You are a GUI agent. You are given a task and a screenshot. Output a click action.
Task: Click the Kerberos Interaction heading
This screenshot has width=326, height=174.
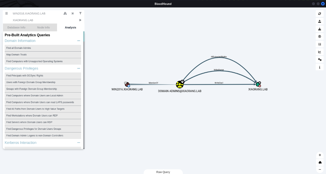pyautogui.click(x=21, y=143)
